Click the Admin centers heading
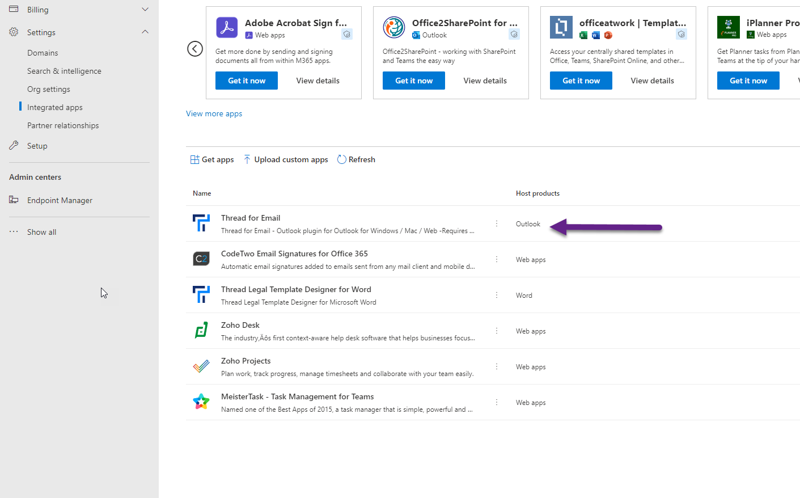Image resolution: width=800 pixels, height=498 pixels. [x=35, y=177]
